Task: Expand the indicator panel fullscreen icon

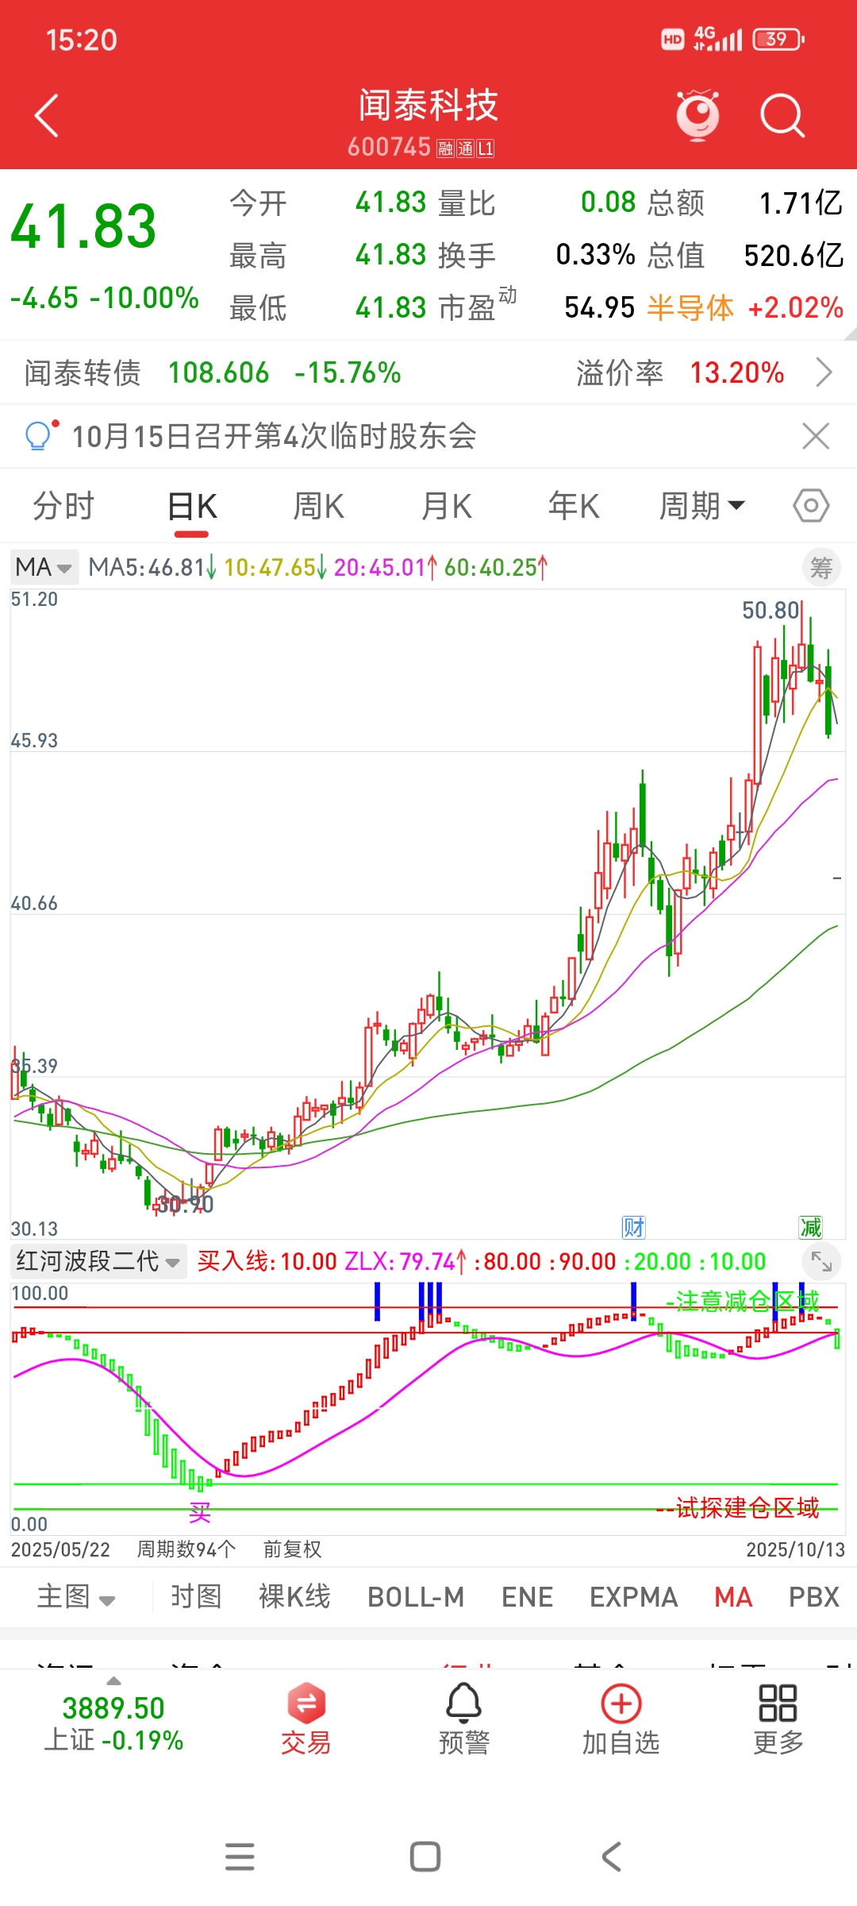Action: tap(821, 1260)
